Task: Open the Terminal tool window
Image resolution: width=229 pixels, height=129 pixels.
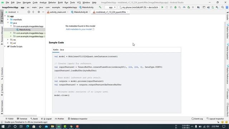Action: (22, 119)
